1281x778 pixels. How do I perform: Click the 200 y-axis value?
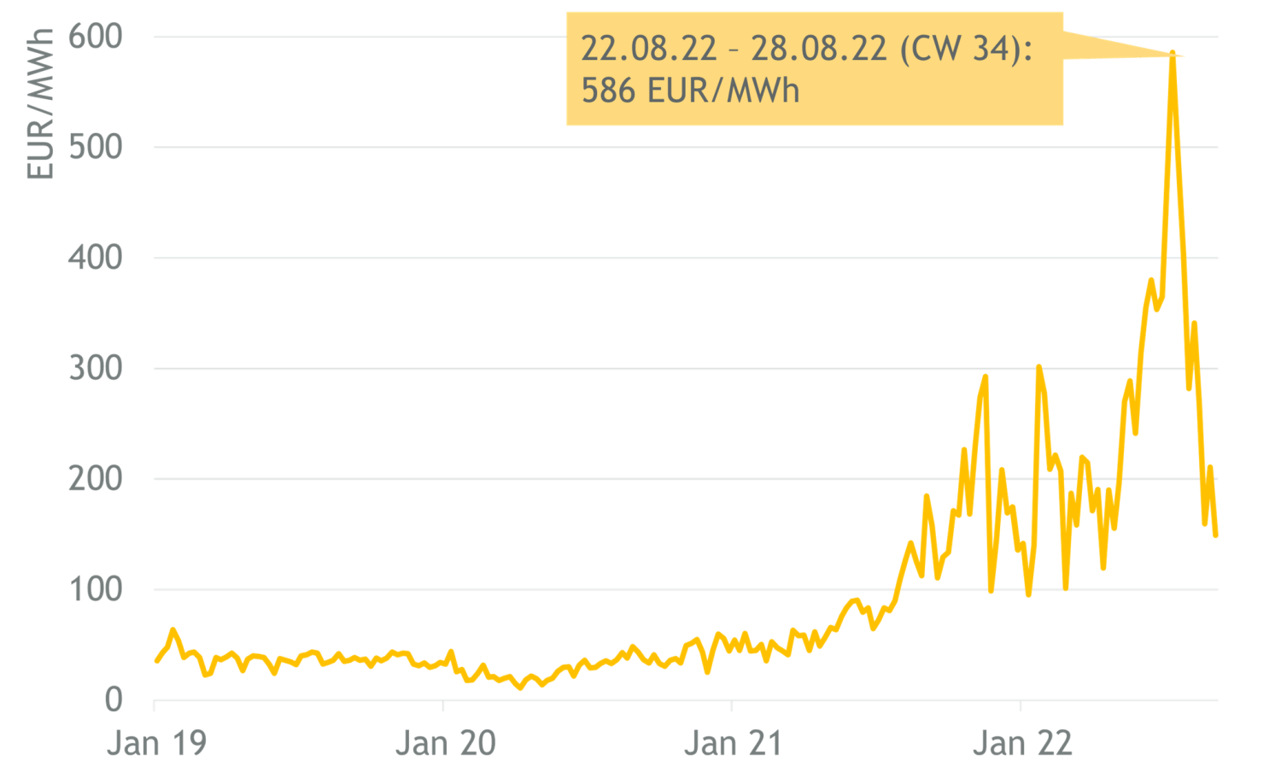coord(95,478)
